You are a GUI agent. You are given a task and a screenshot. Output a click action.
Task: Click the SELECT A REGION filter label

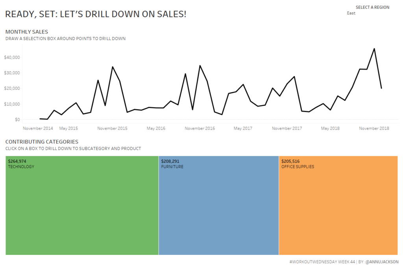click(x=372, y=7)
